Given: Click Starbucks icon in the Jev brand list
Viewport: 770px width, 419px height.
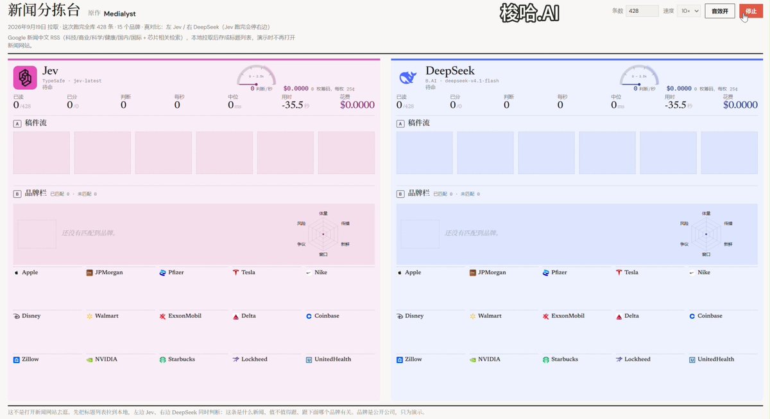Looking at the screenshot, I should point(163,360).
